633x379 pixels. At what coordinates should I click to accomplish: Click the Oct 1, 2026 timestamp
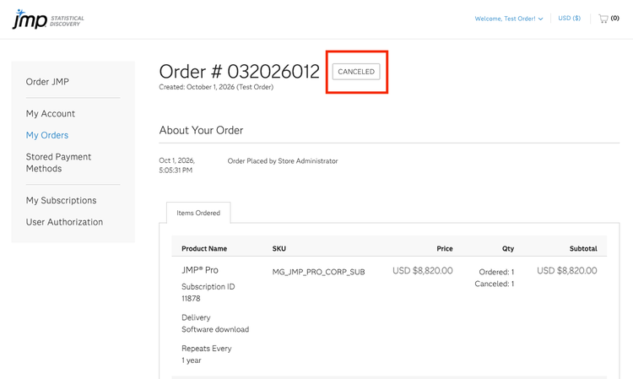point(177,165)
